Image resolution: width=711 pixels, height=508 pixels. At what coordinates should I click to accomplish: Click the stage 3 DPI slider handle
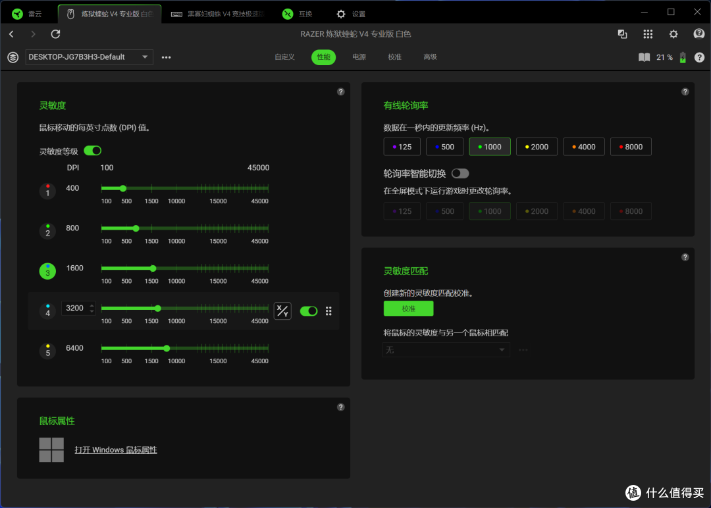tap(153, 268)
